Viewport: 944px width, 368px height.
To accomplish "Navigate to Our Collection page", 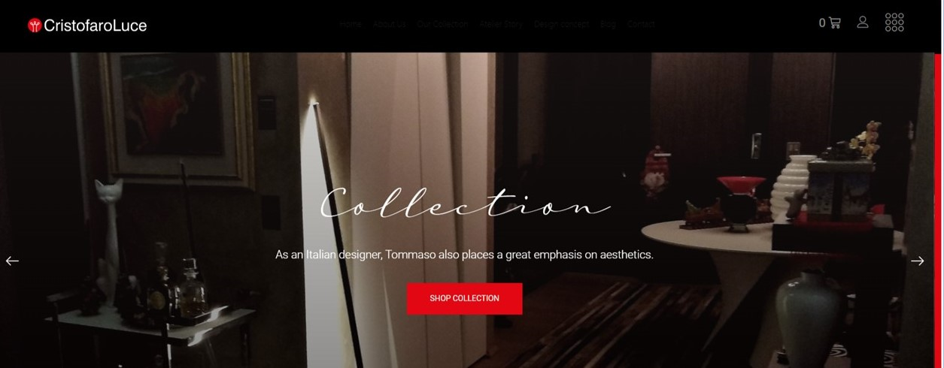I will click(442, 24).
